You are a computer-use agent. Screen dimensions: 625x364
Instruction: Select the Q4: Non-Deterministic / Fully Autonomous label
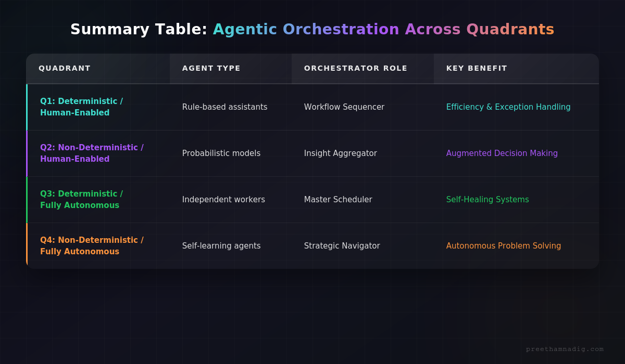pos(92,245)
